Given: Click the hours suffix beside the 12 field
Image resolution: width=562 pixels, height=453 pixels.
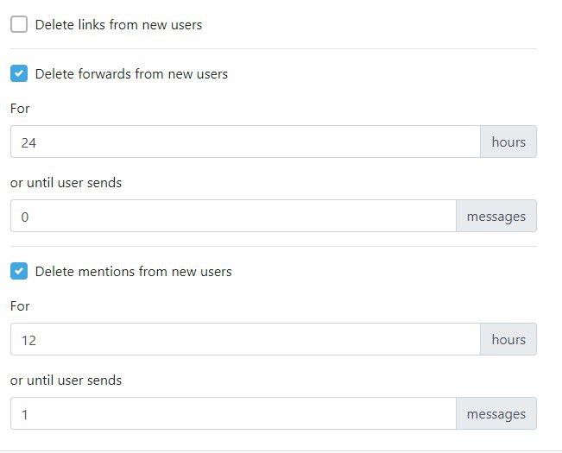Looking at the screenshot, I should [x=508, y=339].
